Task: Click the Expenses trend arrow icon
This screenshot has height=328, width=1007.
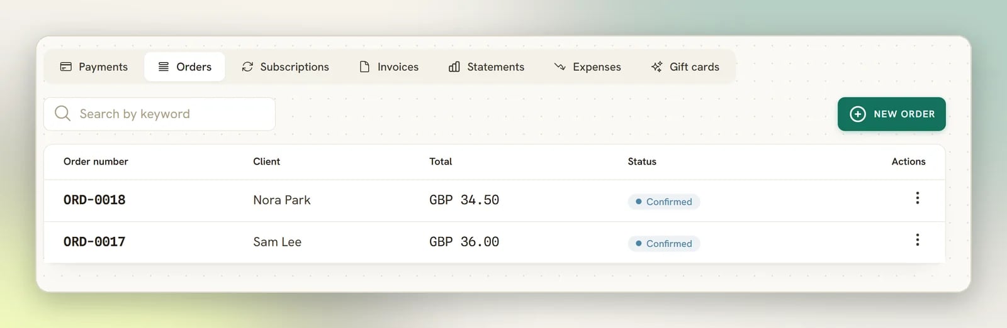Action: point(560,67)
